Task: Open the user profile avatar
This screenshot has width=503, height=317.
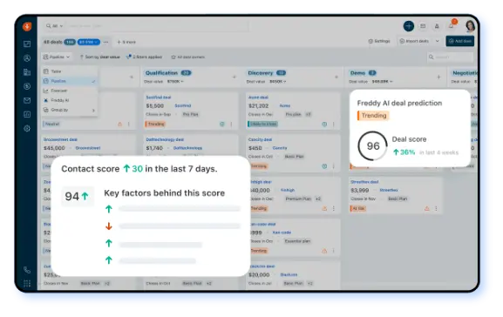Action: point(470,26)
